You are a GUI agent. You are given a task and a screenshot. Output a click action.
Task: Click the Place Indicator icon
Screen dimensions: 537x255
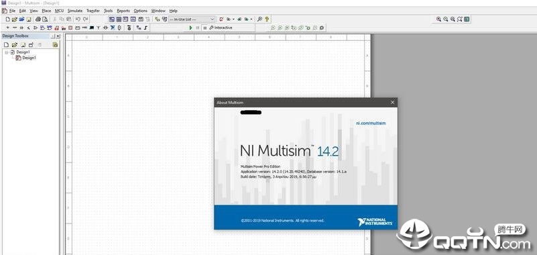pyautogui.click(x=70, y=28)
